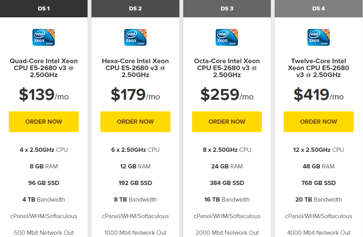Click the $139/mo price
The width and height of the screenshot is (363, 237).
44,95
